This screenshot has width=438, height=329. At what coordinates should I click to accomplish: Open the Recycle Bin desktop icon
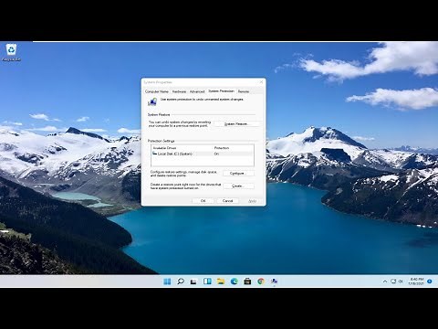pyautogui.click(x=11, y=52)
